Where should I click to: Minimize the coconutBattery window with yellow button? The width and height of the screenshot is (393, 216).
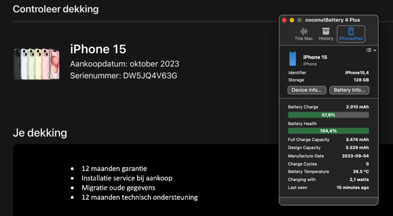(292, 20)
